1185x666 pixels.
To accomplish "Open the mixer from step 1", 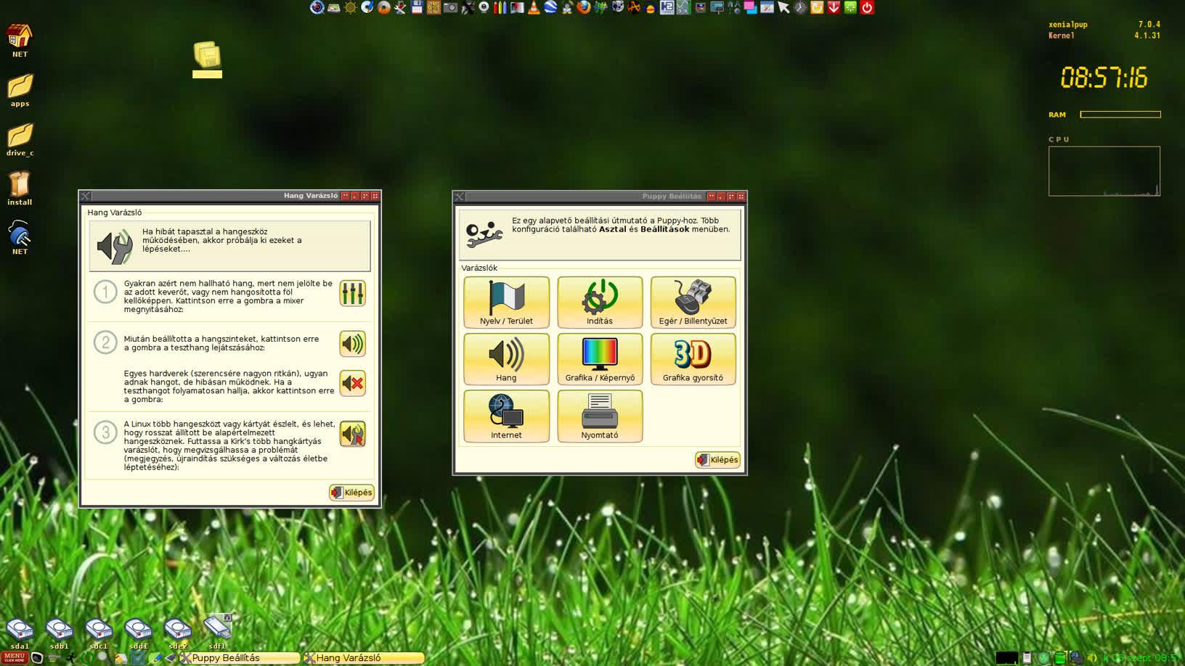I will 353,294.
